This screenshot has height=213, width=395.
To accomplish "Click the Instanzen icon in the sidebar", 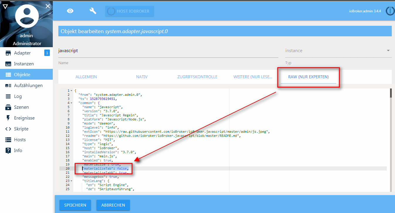I will click(8, 64).
